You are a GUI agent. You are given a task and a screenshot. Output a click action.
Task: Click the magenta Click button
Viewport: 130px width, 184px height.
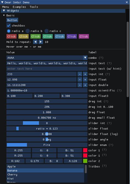pyautogui.click(x=84, y=36)
